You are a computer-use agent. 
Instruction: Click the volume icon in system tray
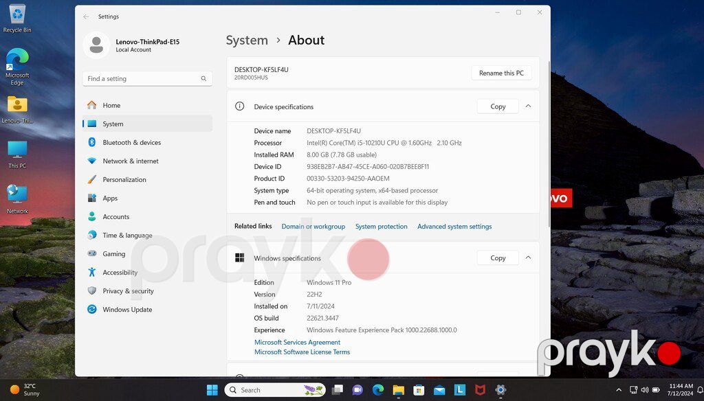click(645, 390)
